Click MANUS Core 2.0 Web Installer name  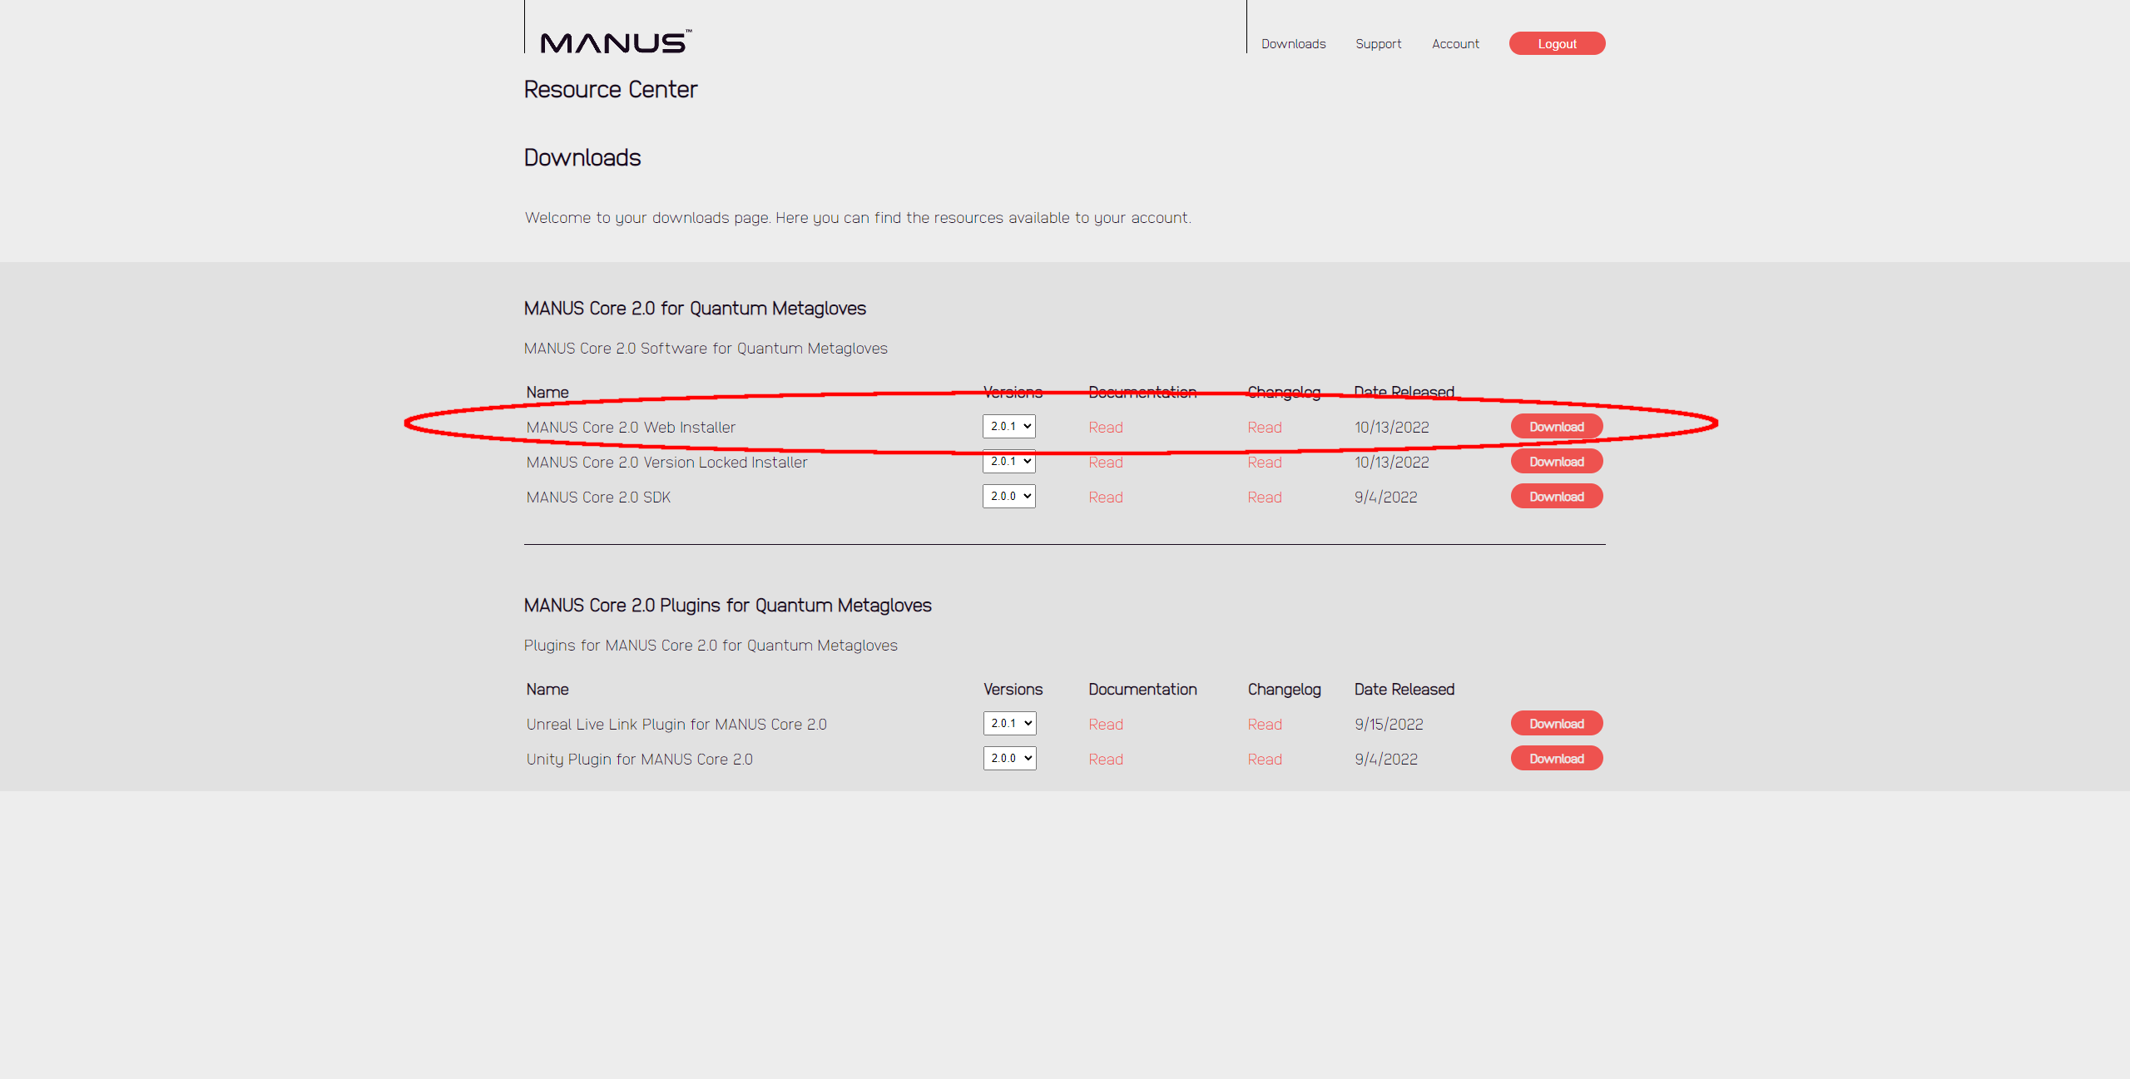coord(631,427)
